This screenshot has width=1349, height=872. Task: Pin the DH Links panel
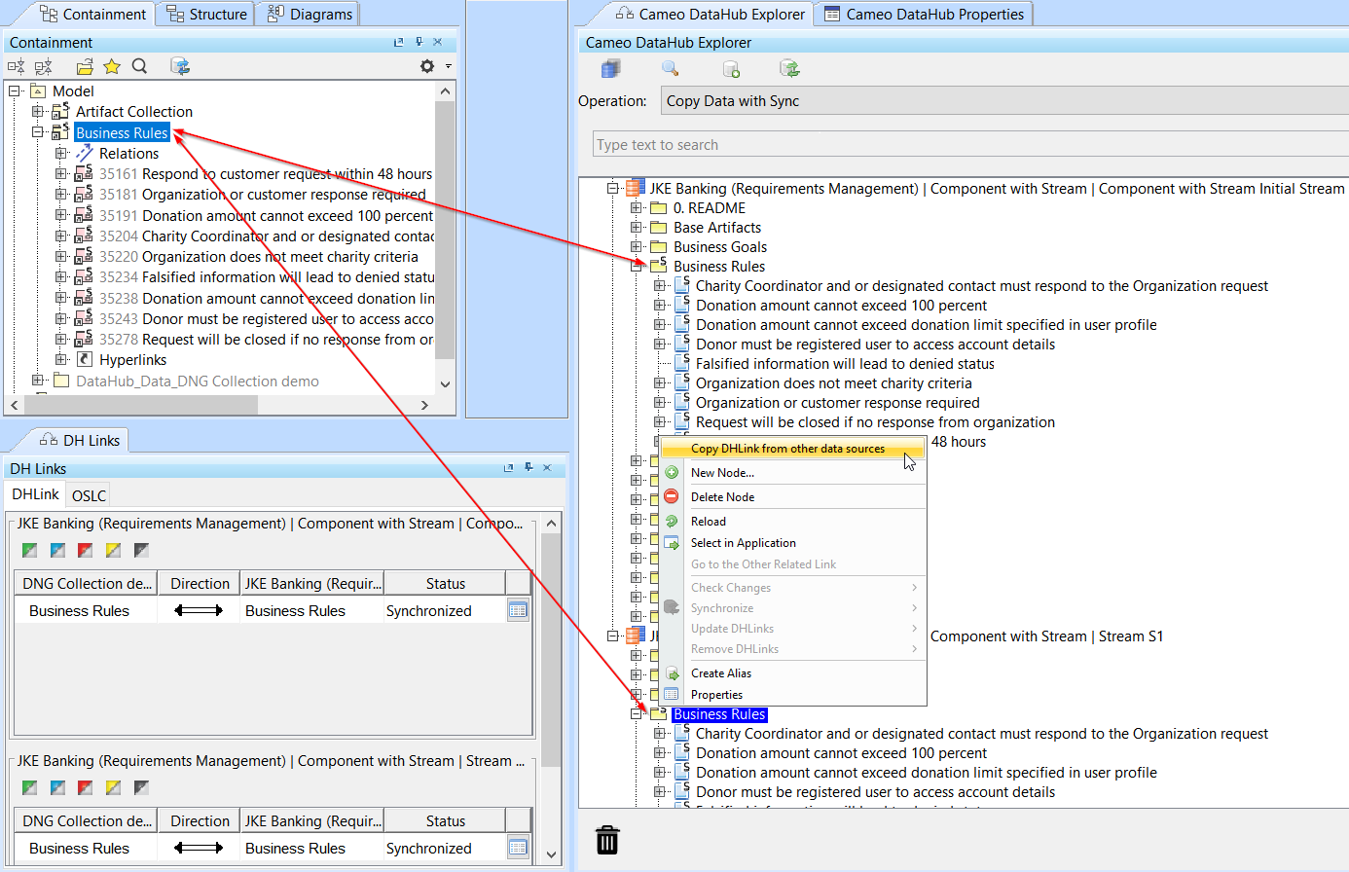(x=529, y=468)
